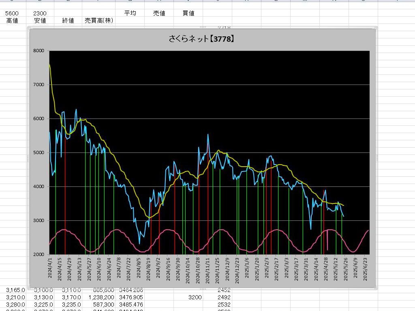Viewport: 415px width, 311px height.
Task: Click cell containing 2300
Action: tap(40, 13)
